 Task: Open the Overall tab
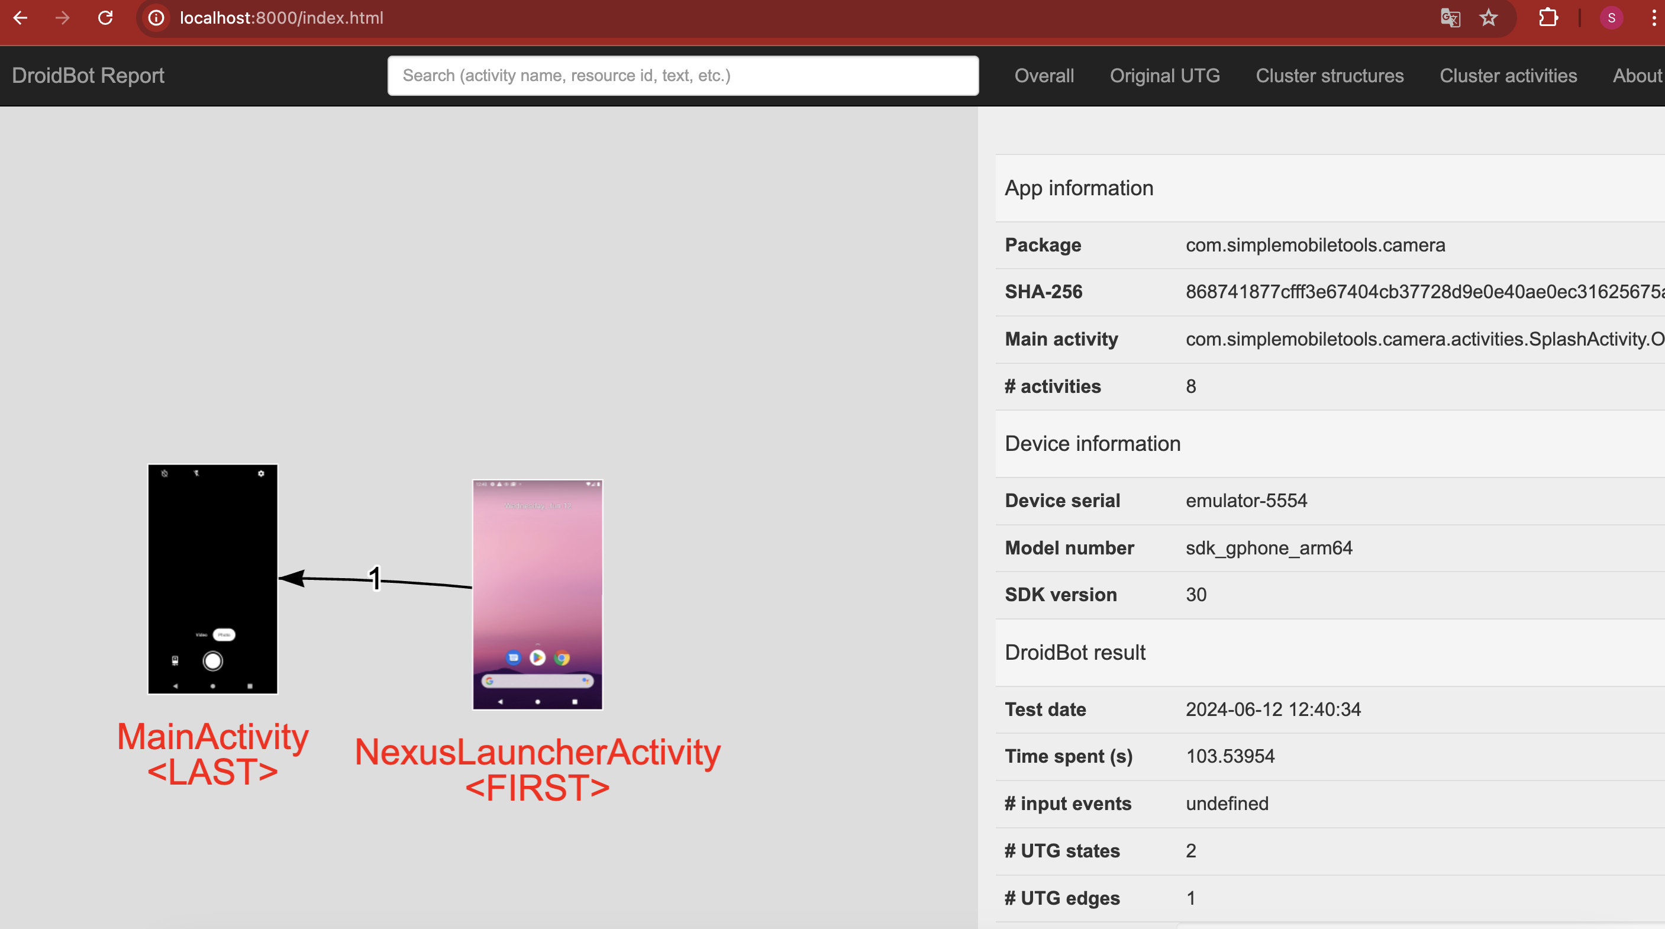coord(1044,76)
